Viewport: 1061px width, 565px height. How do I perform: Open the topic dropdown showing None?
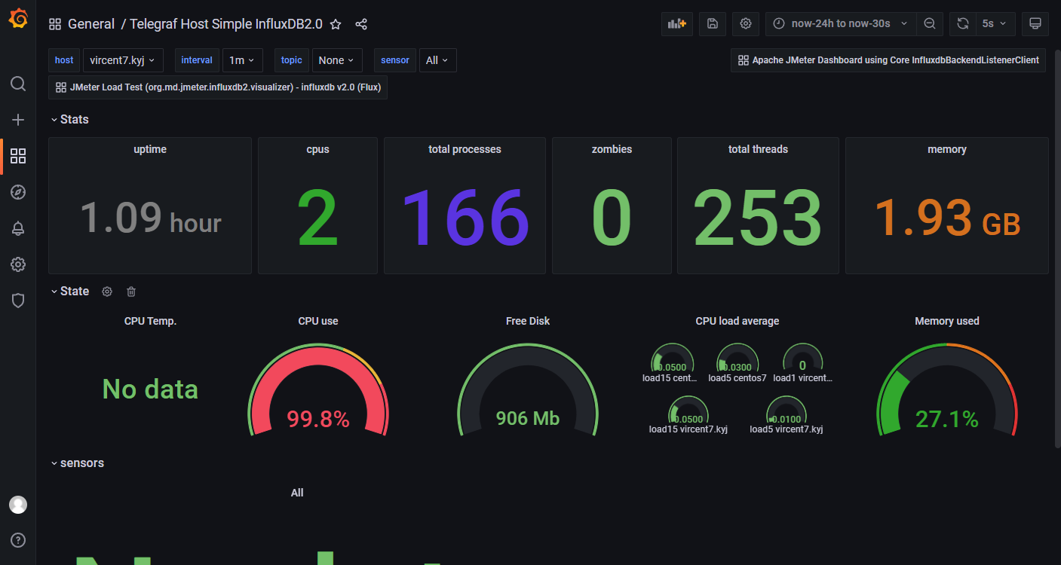tap(337, 60)
